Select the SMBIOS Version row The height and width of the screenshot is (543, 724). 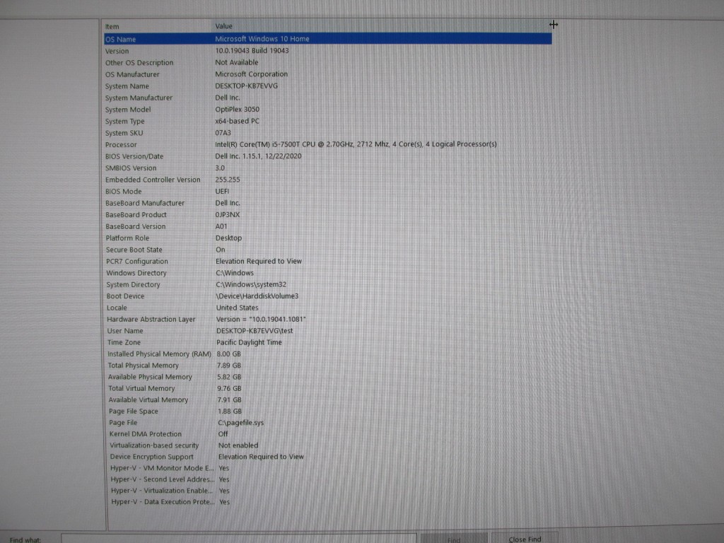(131, 168)
